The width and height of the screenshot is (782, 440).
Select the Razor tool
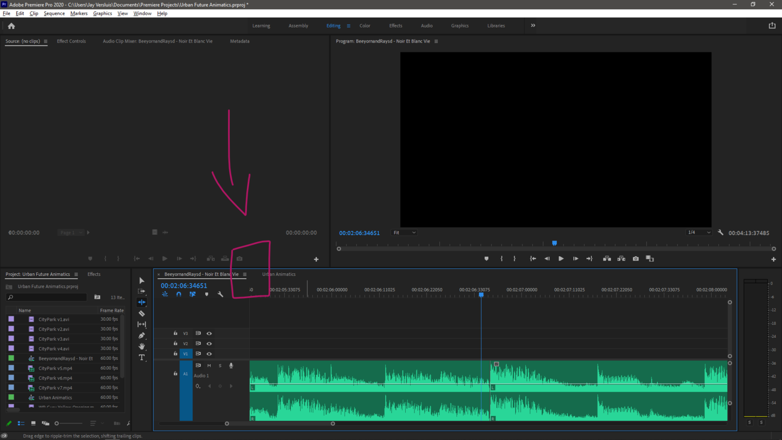142,313
